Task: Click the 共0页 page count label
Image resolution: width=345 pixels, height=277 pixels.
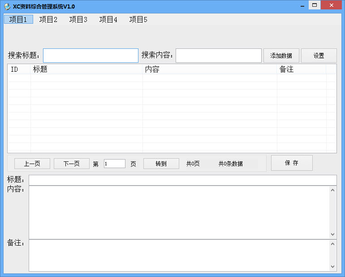Action: 193,164
